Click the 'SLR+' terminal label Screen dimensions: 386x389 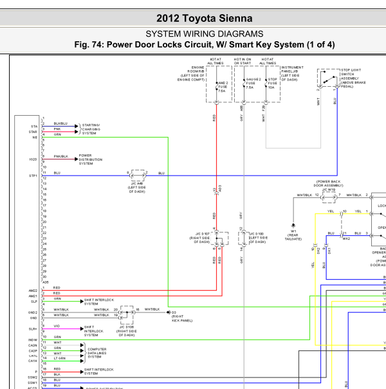click(x=33, y=329)
